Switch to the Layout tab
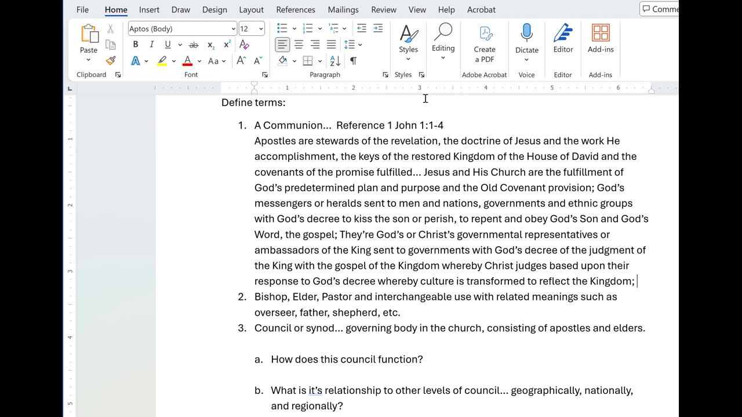Screen dimensions: 742x417 [x=251, y=9]
